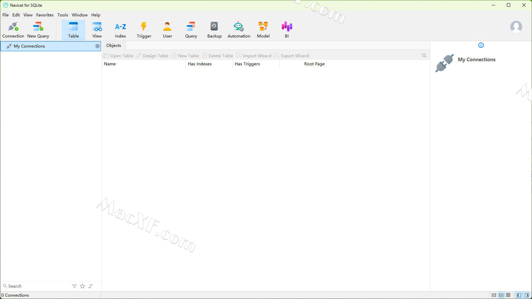
Task: Open a New Query from toolbar
Action: click(38, 30)
